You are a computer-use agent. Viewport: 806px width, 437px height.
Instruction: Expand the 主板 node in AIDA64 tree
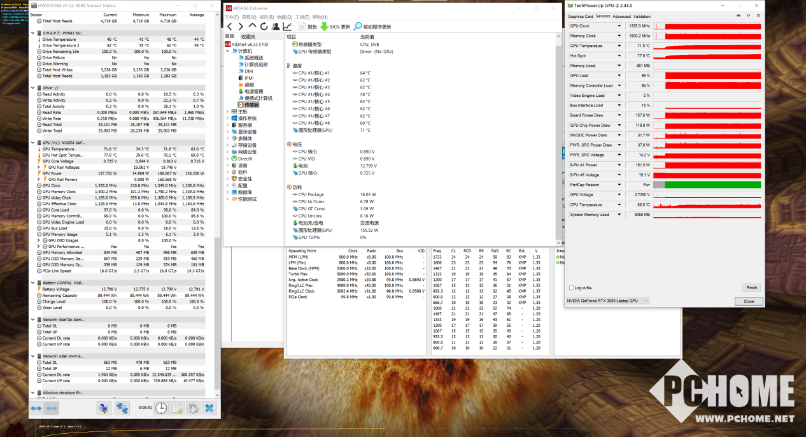point(228,111)
